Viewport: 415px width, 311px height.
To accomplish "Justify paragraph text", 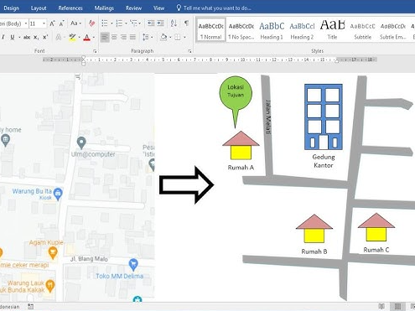I will click(132, 37).
